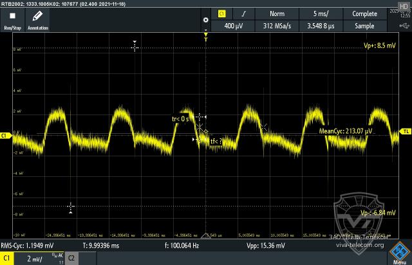This screenshot has width=412, height=265.
Task: Open the Annotation pencil tool
Action: coord(38,21)
